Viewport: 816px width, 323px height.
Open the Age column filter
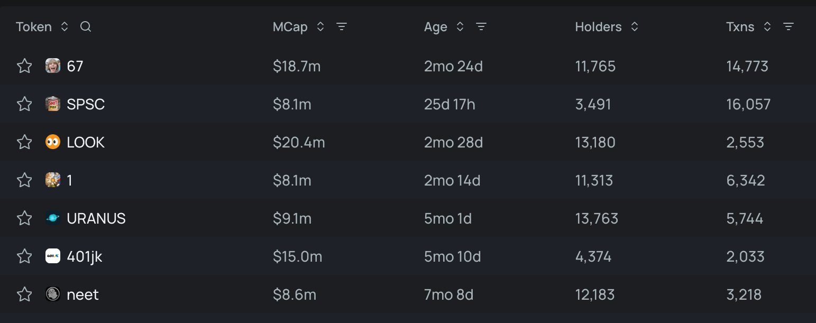tap(481, 27)
